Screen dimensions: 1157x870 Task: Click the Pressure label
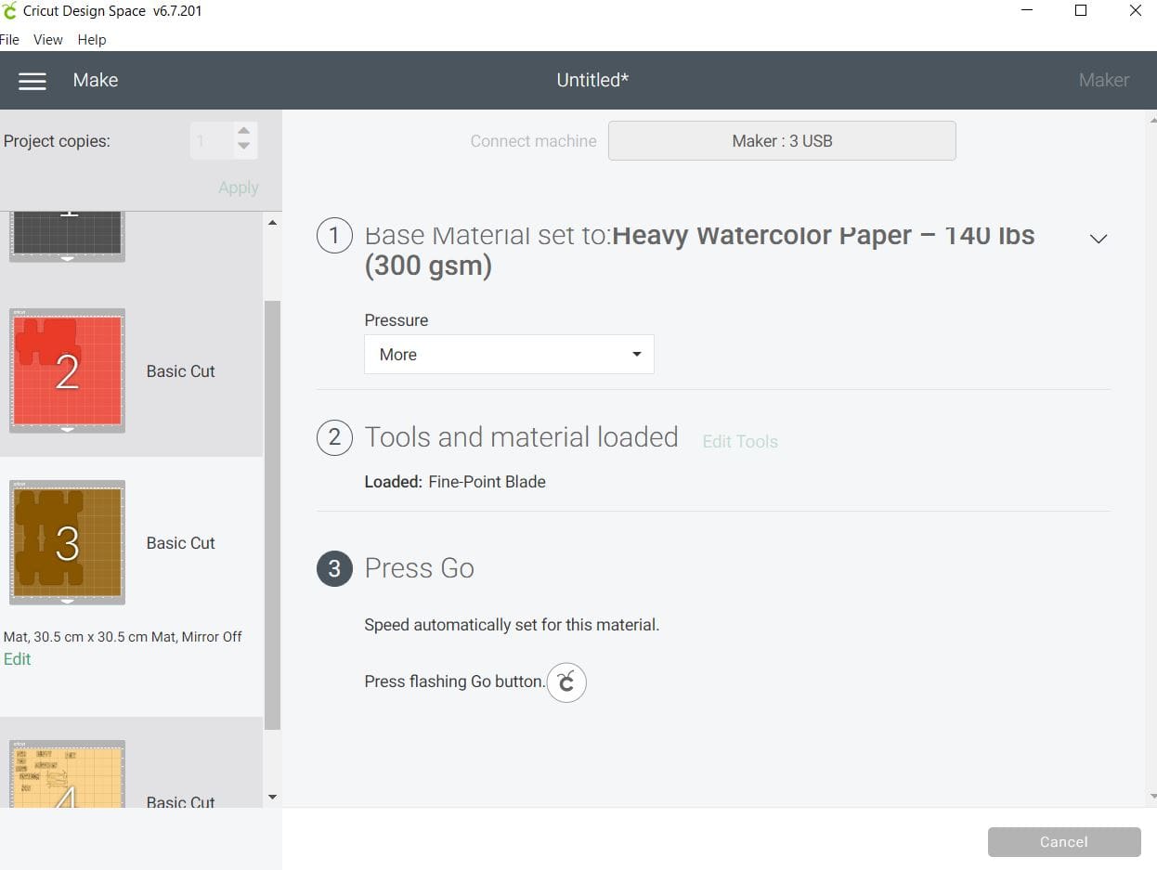coord(396,320)
